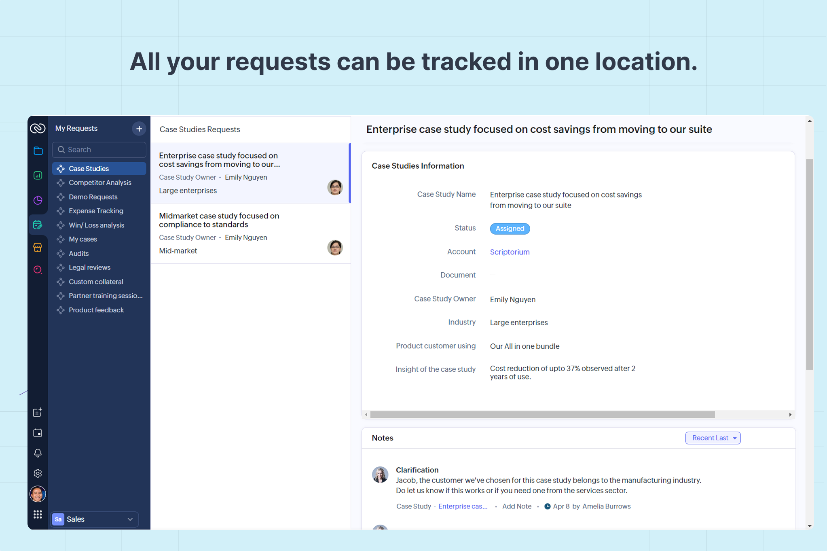This screenshot has width=827, height=551.
Task: Open the green bar chart icon
Action: click(x=38, y=175)
